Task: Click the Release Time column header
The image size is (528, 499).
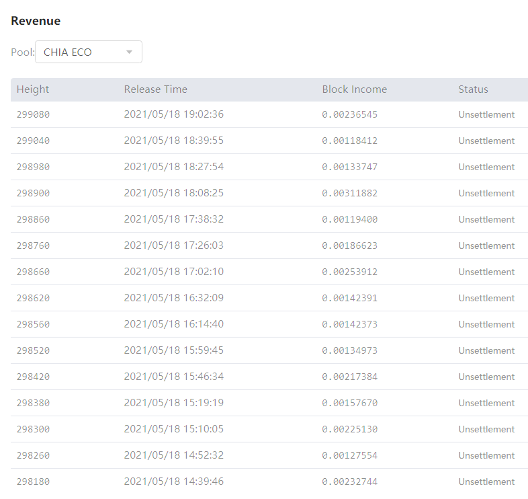Action: coord(156,89)
